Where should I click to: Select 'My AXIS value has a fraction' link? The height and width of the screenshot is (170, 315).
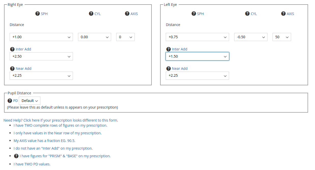[x=44, y=141]
